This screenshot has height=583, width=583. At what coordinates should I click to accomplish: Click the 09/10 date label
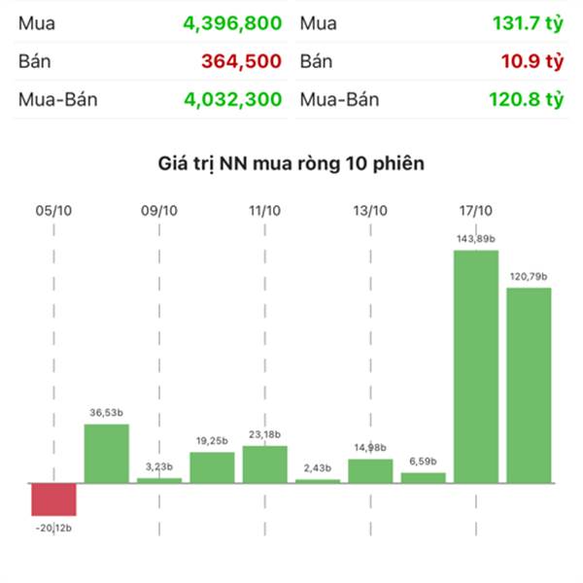coord(159,211)
